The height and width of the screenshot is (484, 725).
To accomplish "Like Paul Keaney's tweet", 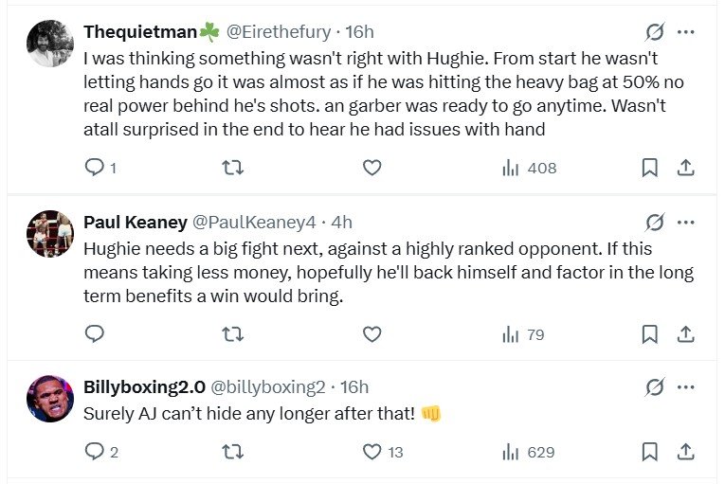I will tap(372, 333).
